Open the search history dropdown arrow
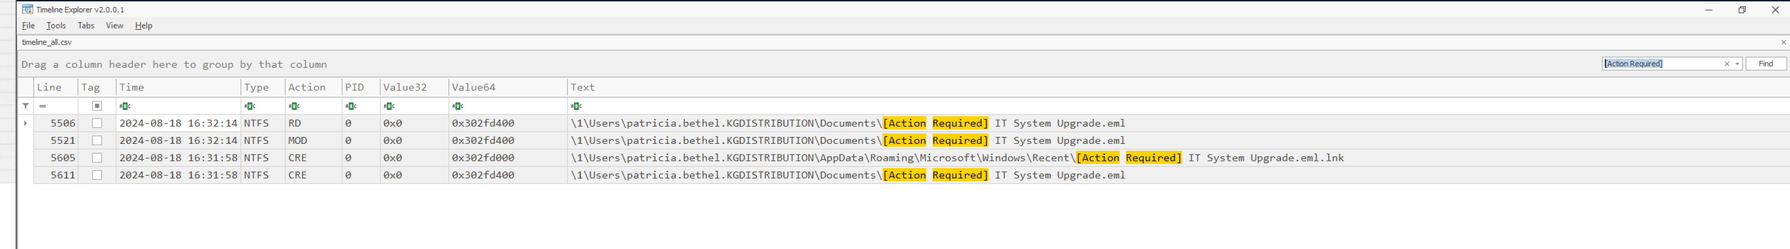Viewport: 1790px width, 249px height. click(1736, 64)
